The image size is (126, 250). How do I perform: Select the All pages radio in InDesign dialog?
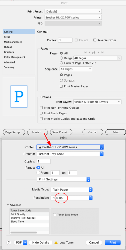(x=61, y=53)
